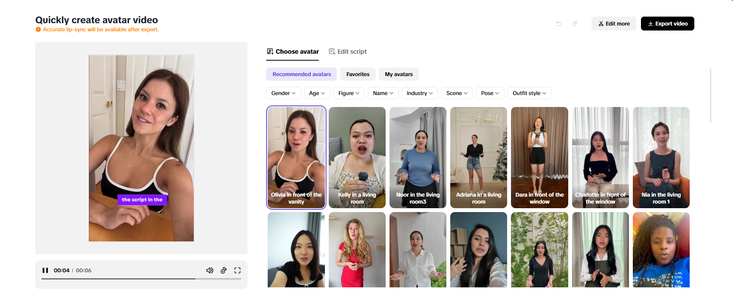The height and width of the screenshot is (292, 733).
Task: Pick avatar Dara in front of the window
Action: (x=540, y=158)
